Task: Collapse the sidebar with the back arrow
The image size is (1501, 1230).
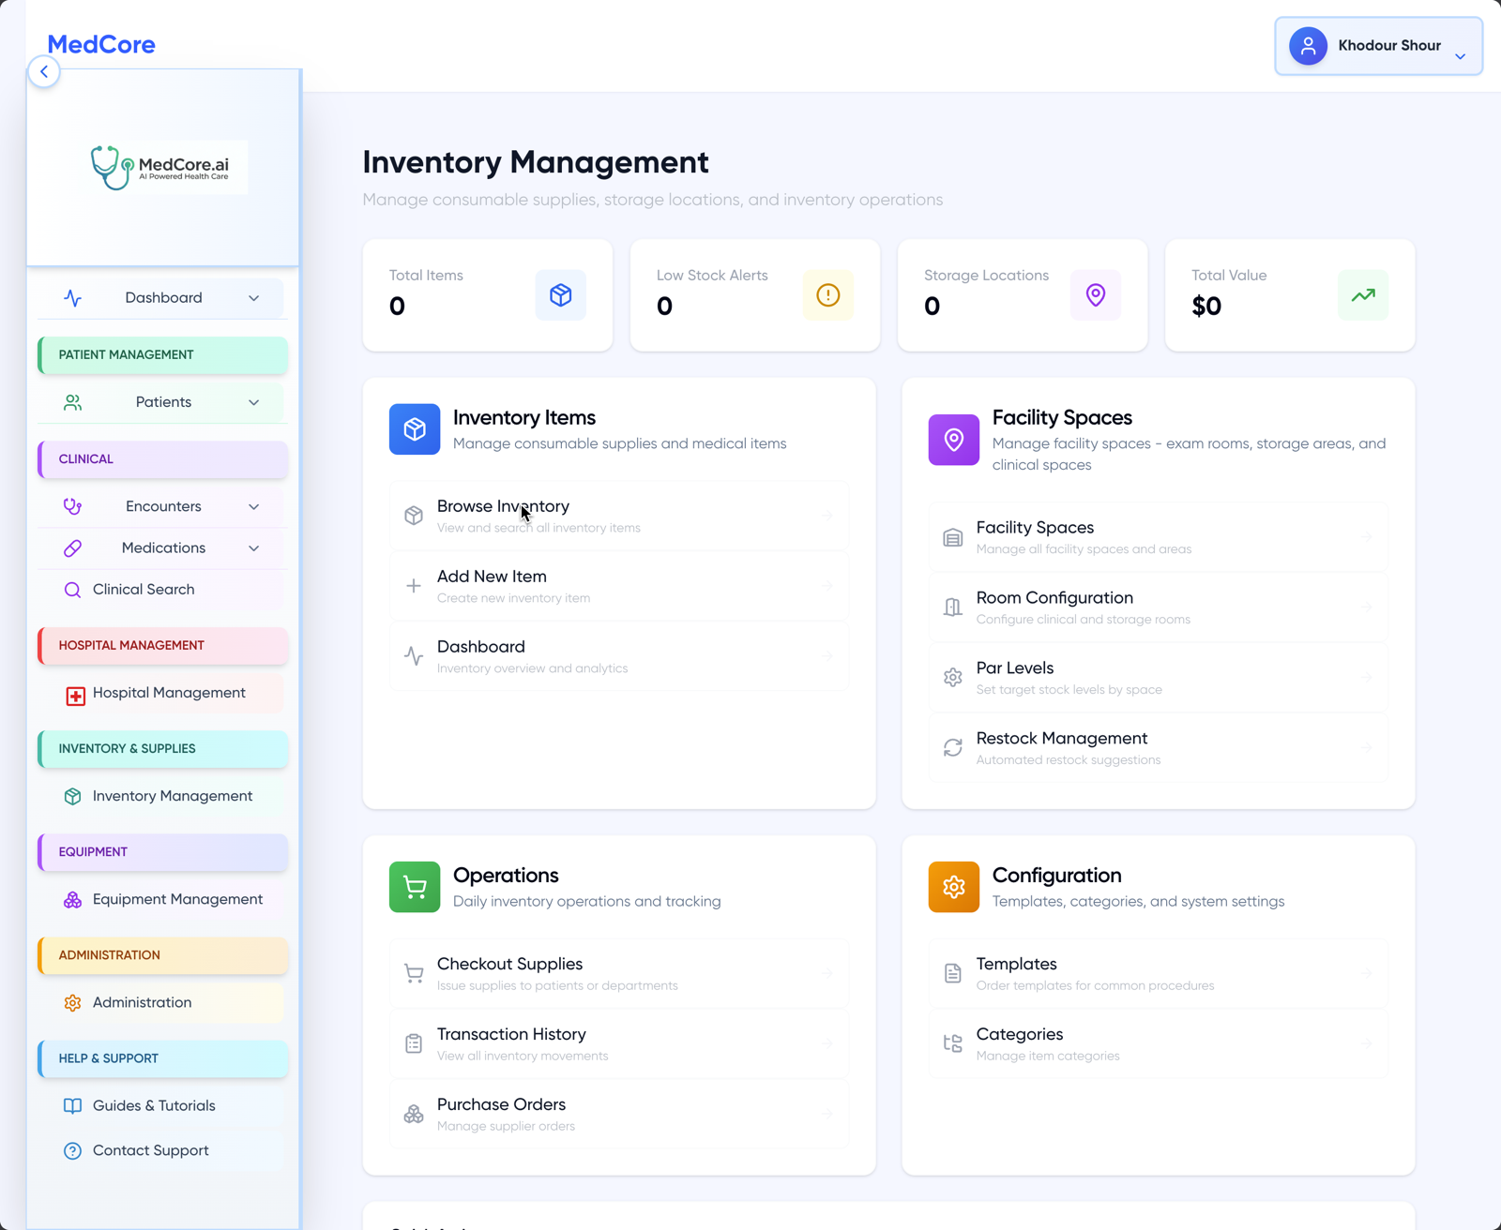Action: point(44,71)
